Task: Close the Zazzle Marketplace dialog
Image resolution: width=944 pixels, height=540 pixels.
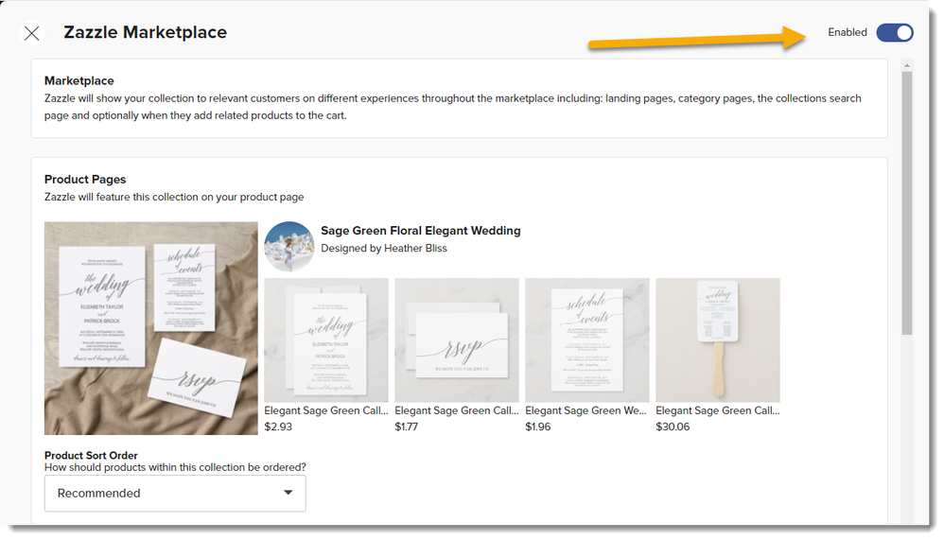Action: (x=32, y=32)
